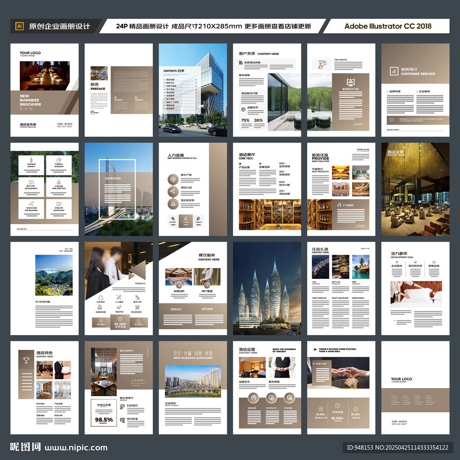Click the 核心产品 round icon on 人力资源 page
This screenshot has width=460, height=460.
pos(173,179)
